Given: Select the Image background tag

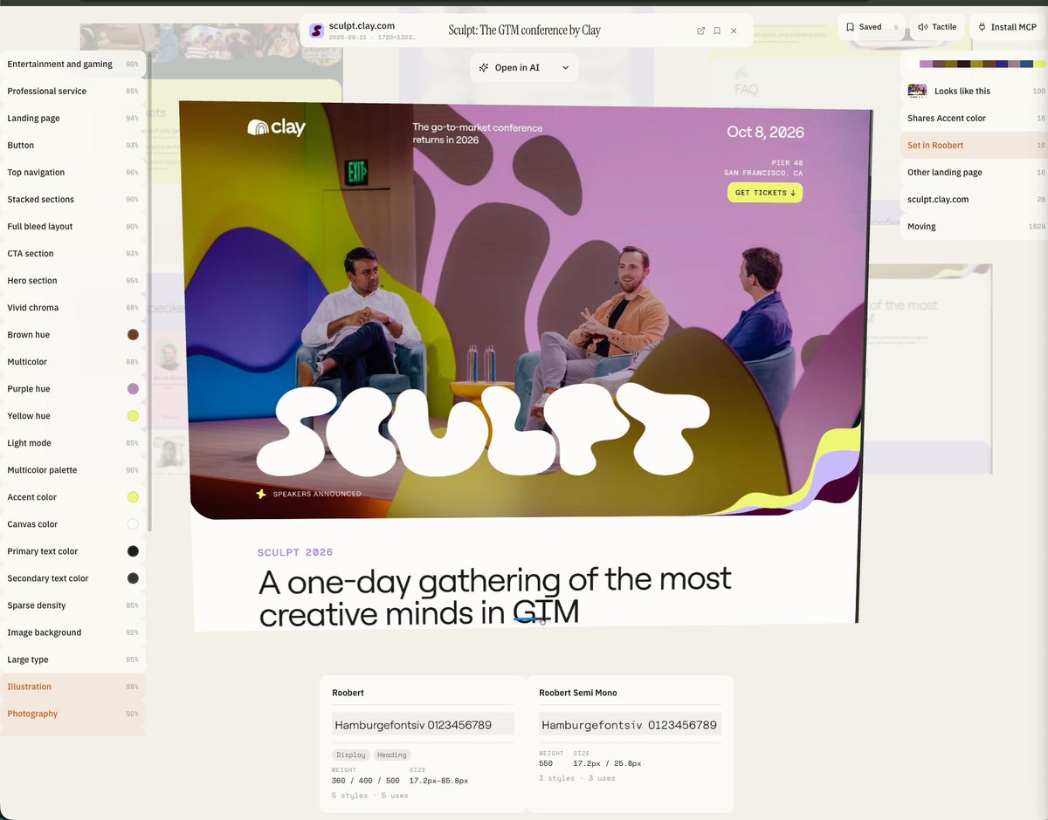Looking at the screenshot, I should (x=72, y=632).
